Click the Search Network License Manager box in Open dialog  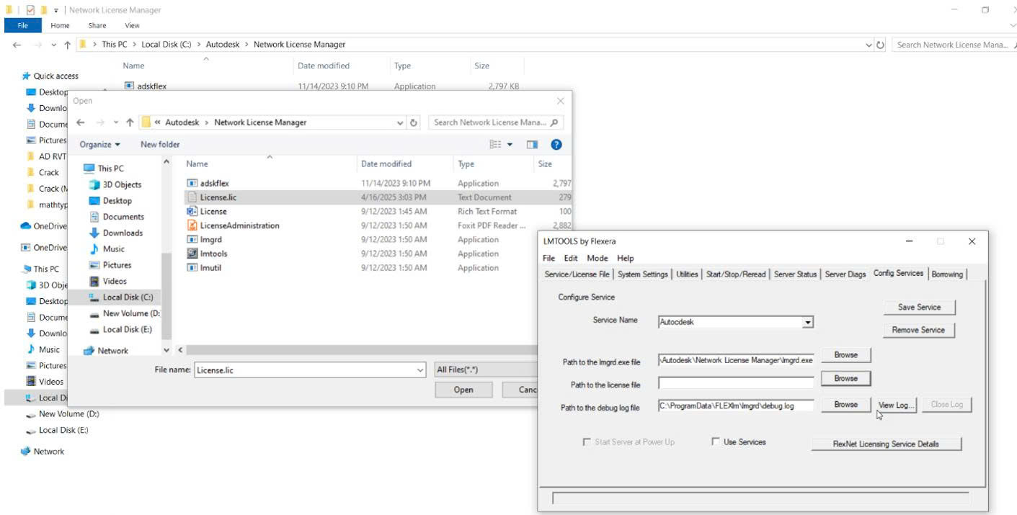497,122
